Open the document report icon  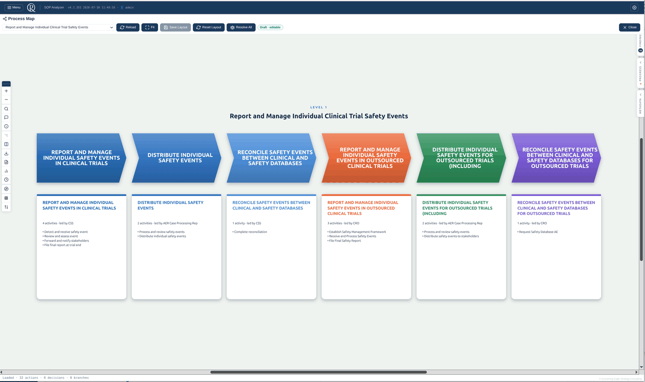tap(6, 162)
